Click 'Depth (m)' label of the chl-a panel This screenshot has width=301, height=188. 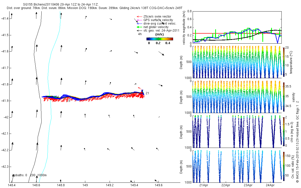(181, 132)
